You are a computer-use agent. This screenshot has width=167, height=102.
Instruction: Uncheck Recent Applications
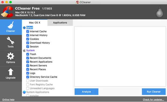point(28,62)
